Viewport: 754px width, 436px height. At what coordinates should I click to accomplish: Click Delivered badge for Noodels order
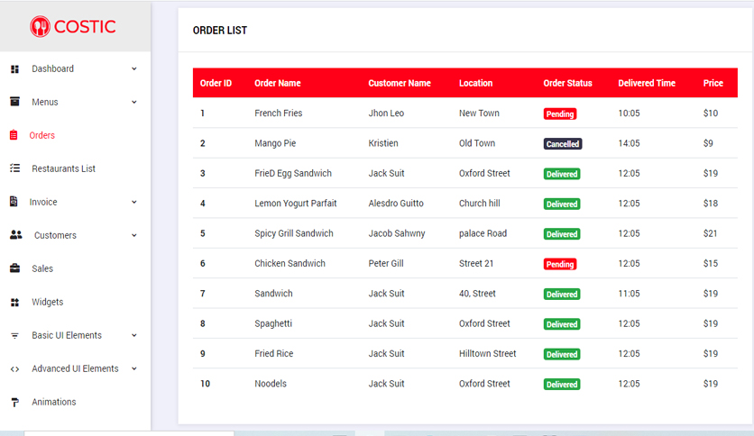[x=562, y=384]
